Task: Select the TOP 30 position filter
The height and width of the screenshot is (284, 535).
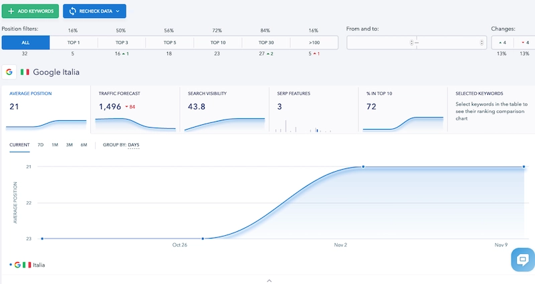Action: point(265,43)
